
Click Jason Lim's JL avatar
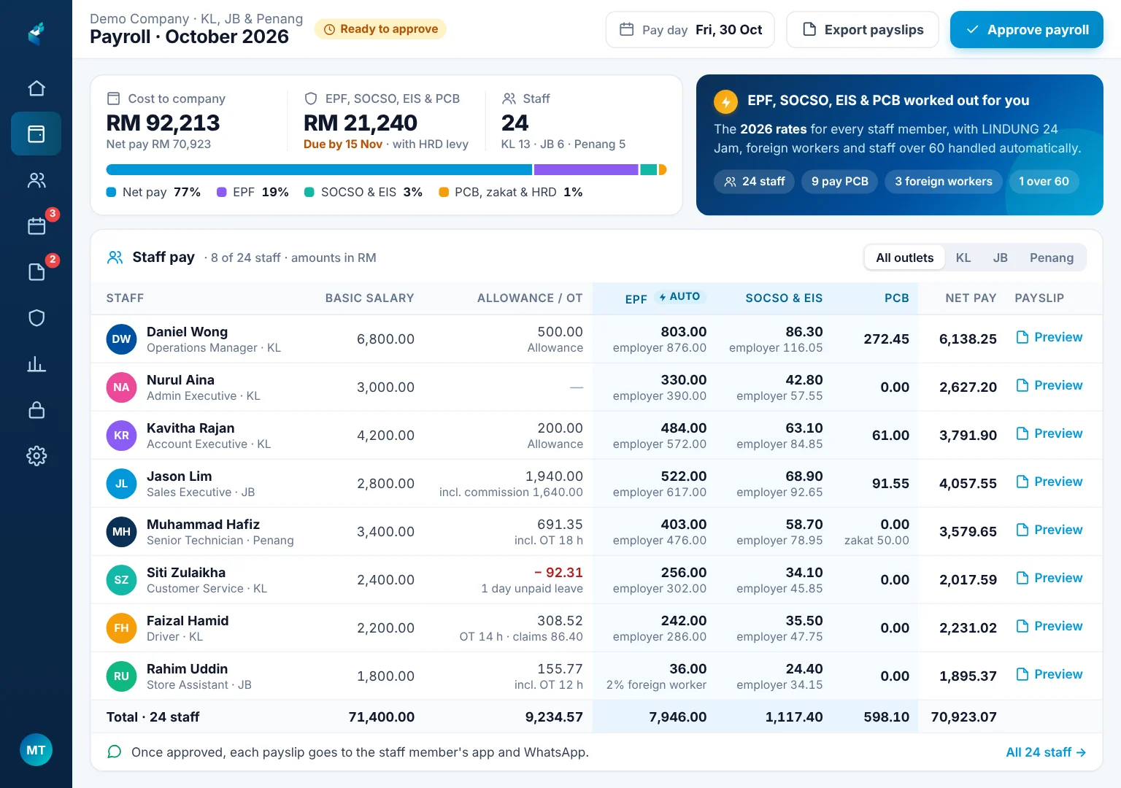[121, 484]
